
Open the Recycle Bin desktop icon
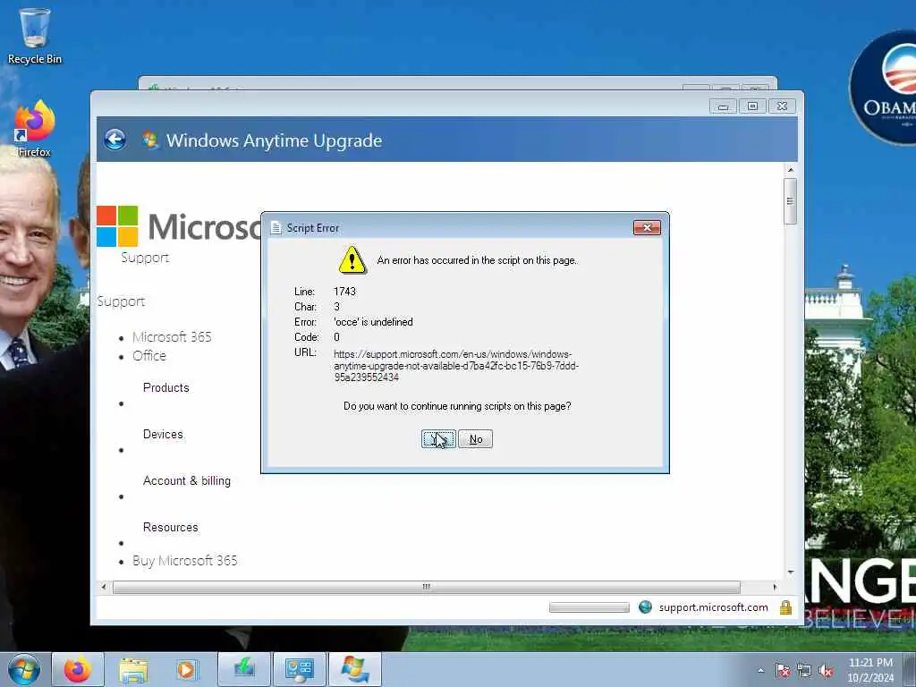pyautogui.click(x=35, y=35)
